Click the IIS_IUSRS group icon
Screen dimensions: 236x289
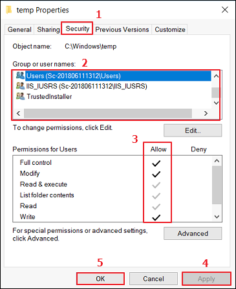point(20,86)
